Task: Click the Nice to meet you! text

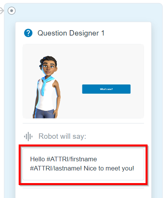Action: (x=109, y=168)
